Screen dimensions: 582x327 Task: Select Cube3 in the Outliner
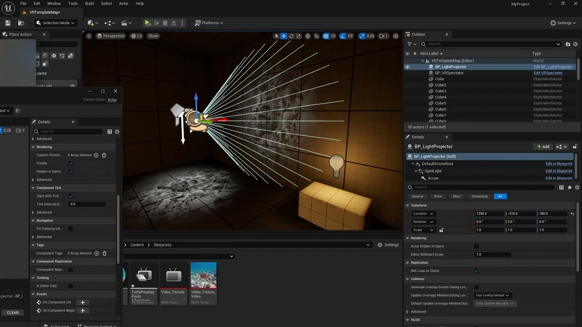(x=441, y=91)
